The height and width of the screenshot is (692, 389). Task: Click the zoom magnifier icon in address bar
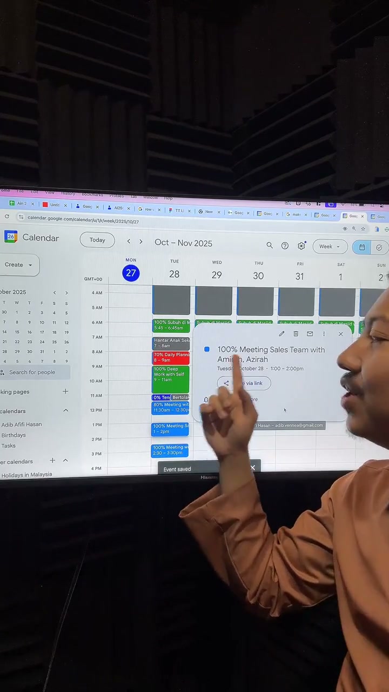pos(354,229)
